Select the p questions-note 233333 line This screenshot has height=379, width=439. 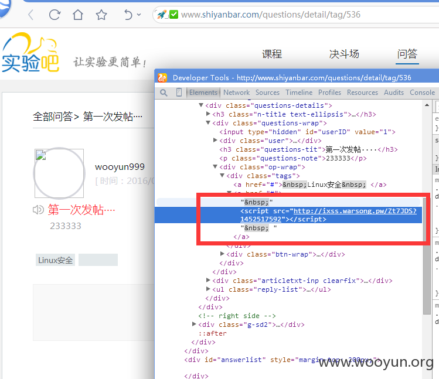tap(293, 158)
